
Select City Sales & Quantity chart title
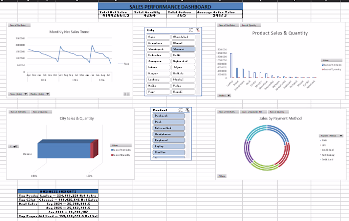(77, 118)
